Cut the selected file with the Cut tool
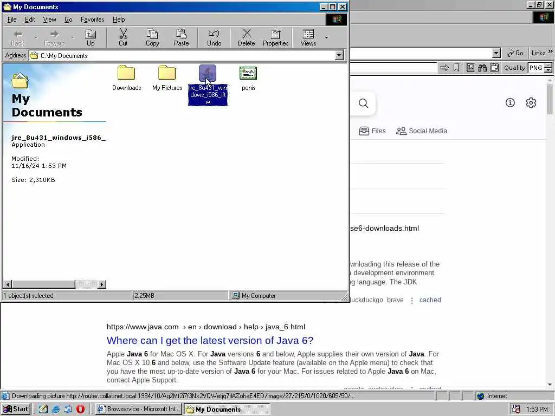This screenshot has width=555, height=416. point(123,38)
